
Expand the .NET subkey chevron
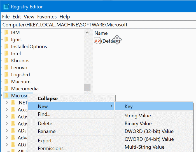pyautogui.click(x=7, y=103)
